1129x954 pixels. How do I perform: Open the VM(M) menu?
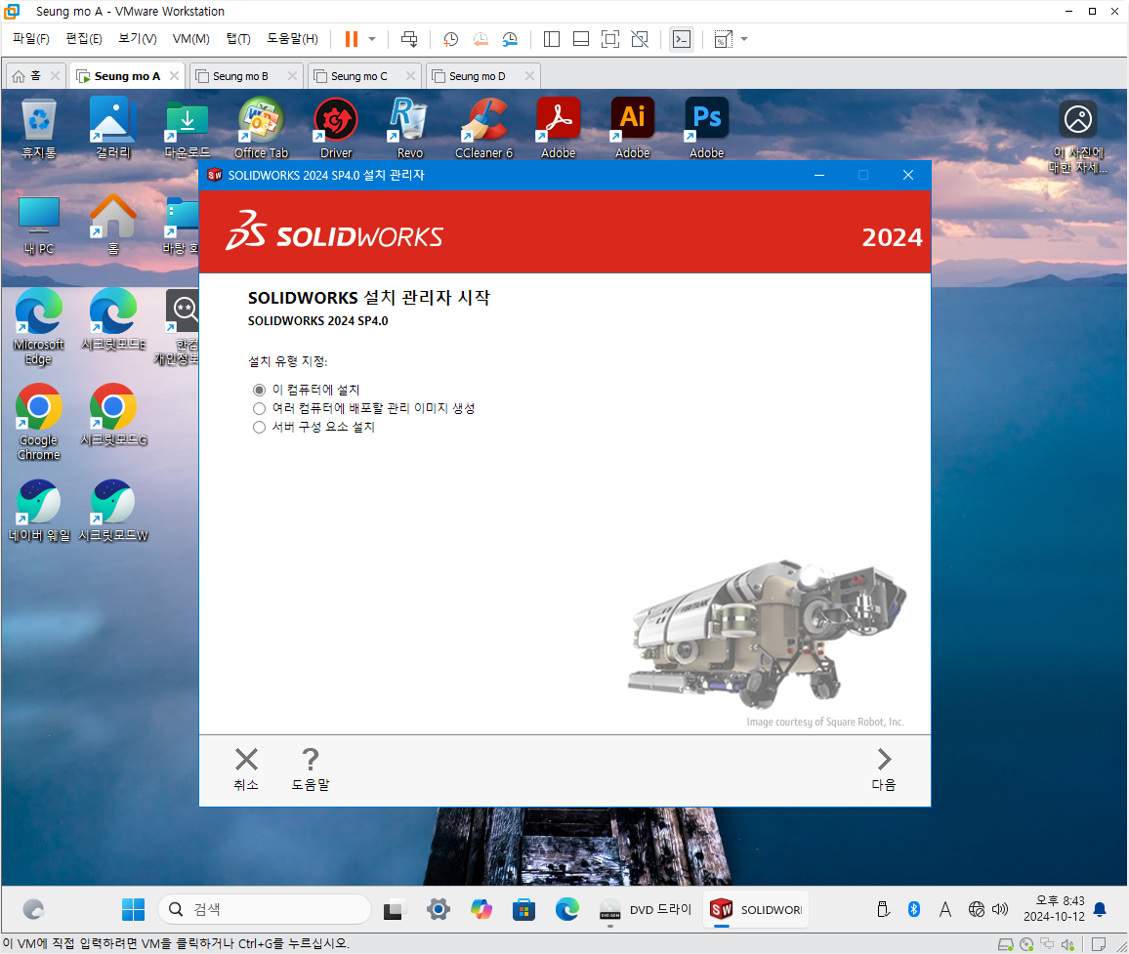pos(190,39)
